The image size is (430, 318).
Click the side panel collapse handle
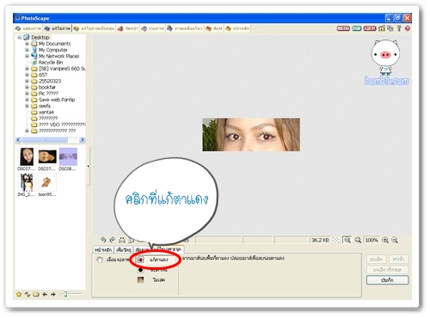click(x=88, y=166)
